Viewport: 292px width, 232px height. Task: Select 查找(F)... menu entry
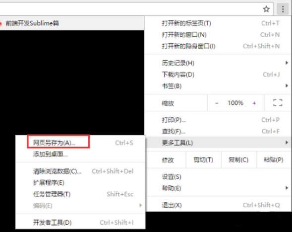(217, 131)
